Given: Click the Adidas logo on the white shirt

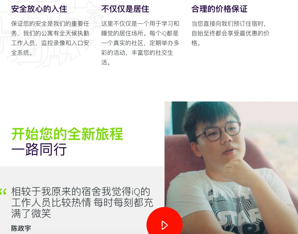Looking at the screenshot, I should coord(210,193).
